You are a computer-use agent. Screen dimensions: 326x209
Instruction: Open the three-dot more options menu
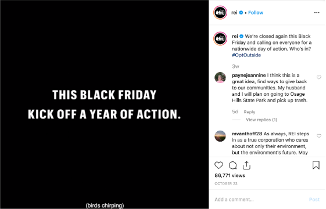pos(317,13)
